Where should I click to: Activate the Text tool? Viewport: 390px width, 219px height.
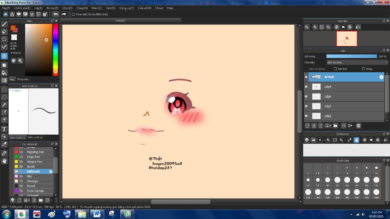pos(4,129)
